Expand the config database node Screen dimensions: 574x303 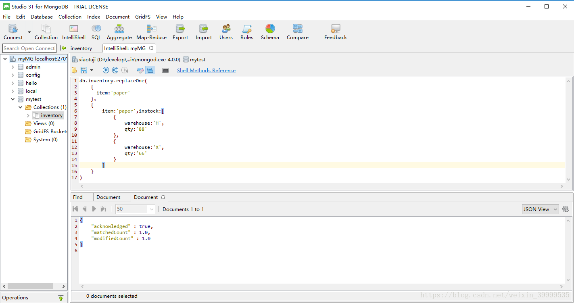(13, 75)
